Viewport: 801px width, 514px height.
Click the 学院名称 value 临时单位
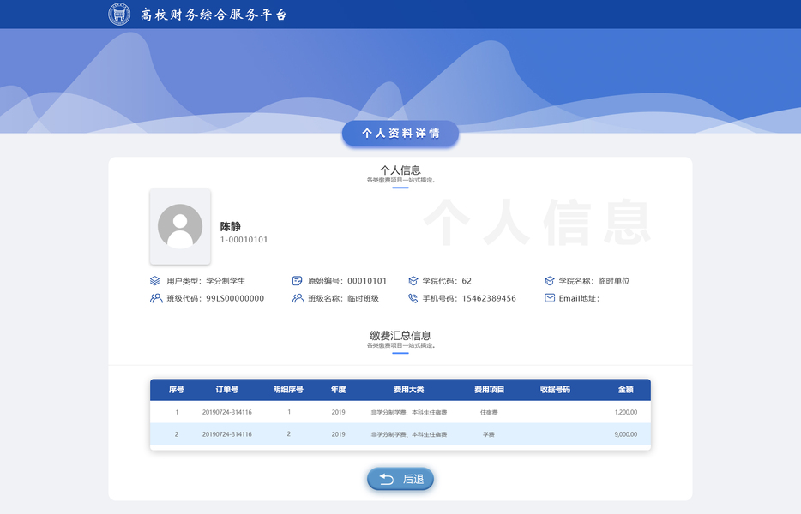click(613, 281)
